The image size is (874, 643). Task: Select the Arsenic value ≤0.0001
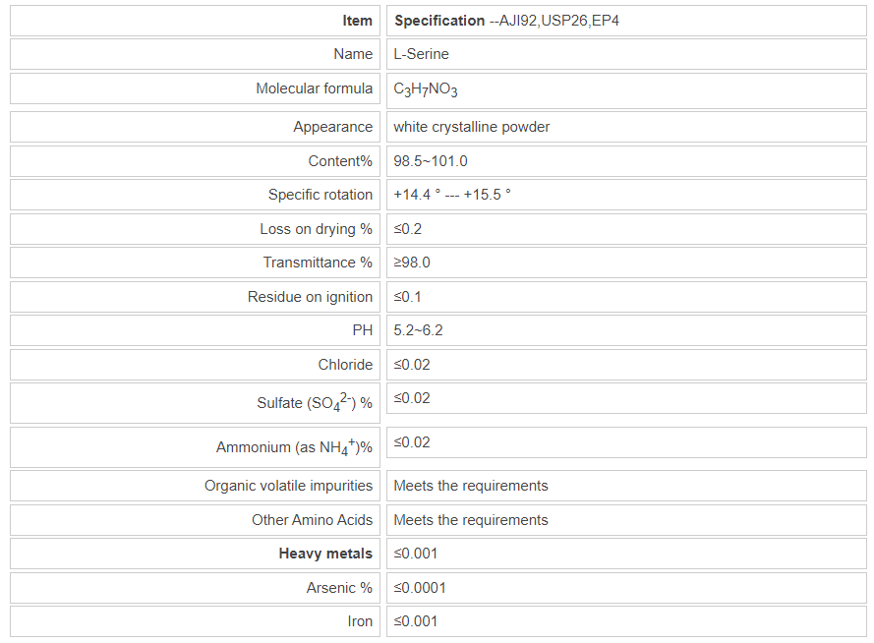pos(420,588)
